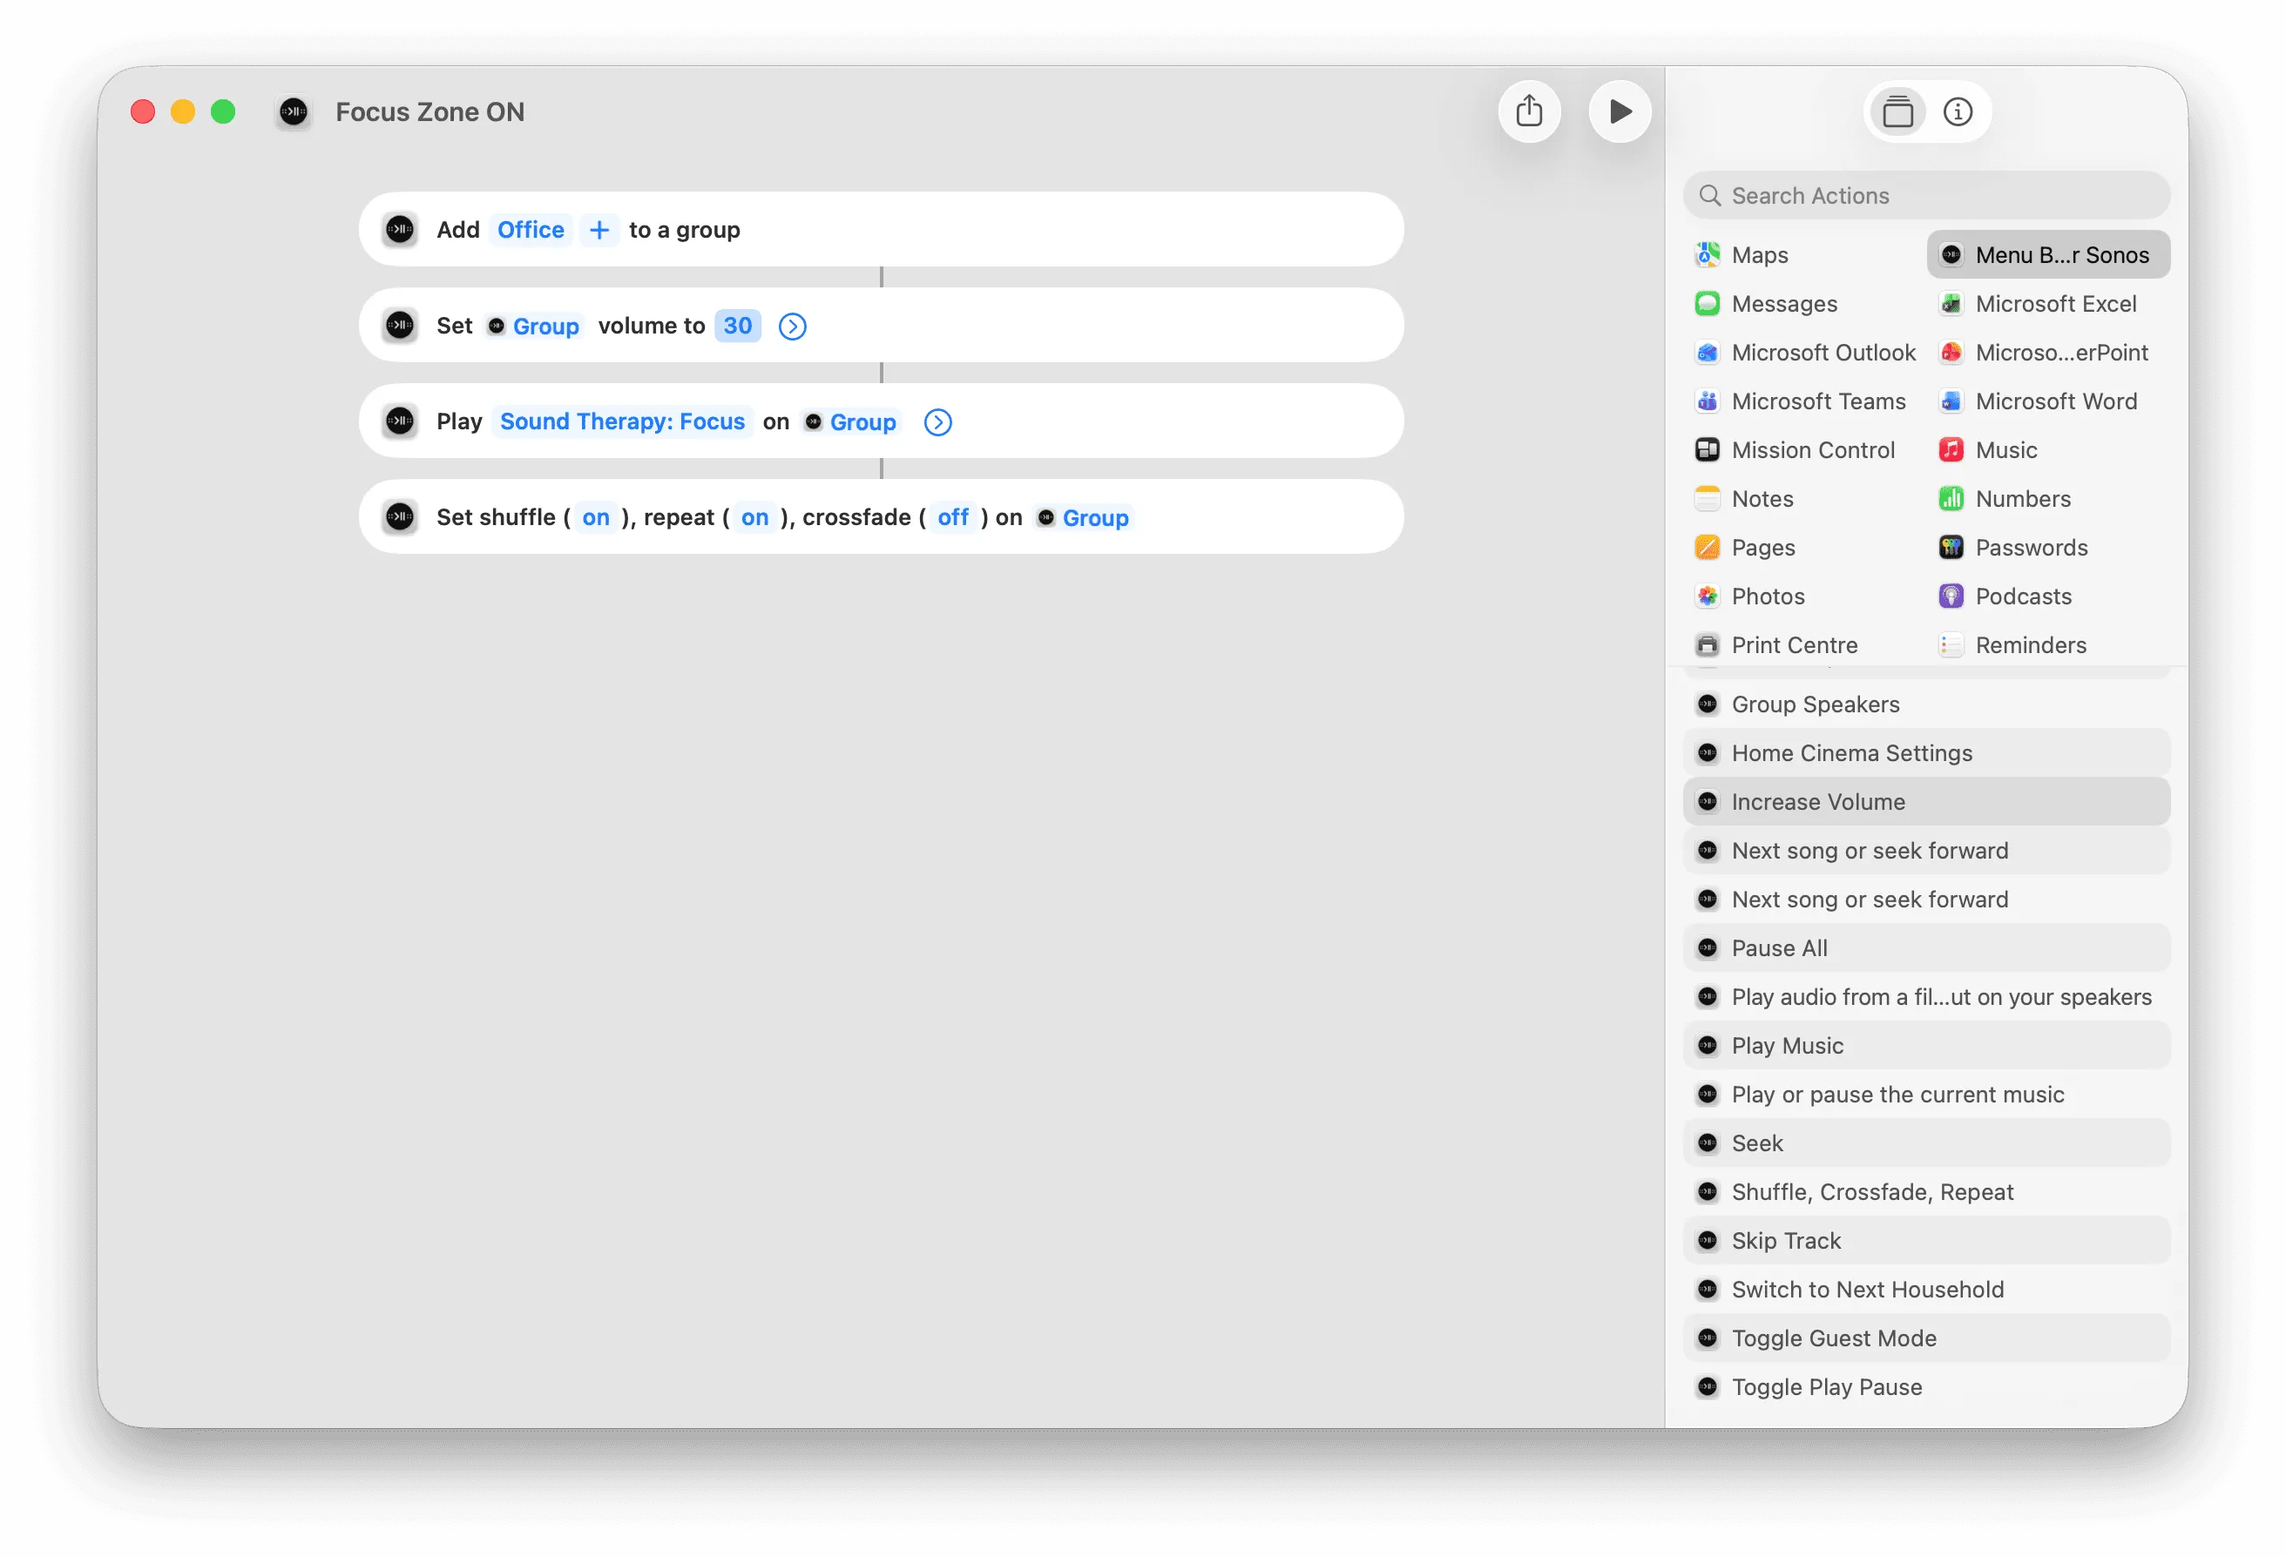
Task: Focus the Search Actions field
Action: tap(1926, 196)
